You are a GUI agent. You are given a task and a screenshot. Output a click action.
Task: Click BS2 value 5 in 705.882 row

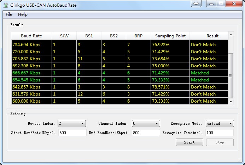[113, 59]
